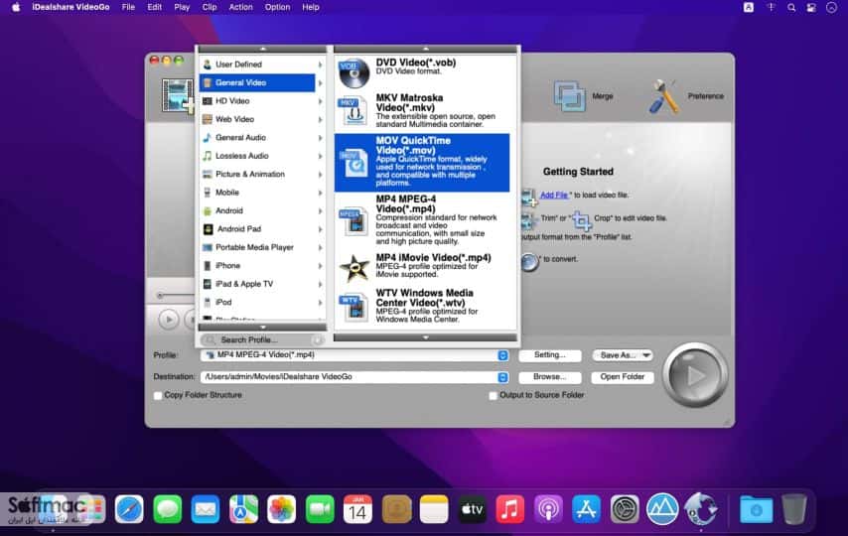Click the Browse... button
This screenshot has height=536, width=848.
549,377
